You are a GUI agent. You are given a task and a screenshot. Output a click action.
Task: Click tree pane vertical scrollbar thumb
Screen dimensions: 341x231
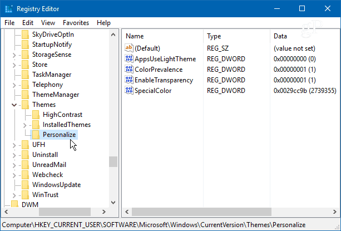[x=113, y=161]
